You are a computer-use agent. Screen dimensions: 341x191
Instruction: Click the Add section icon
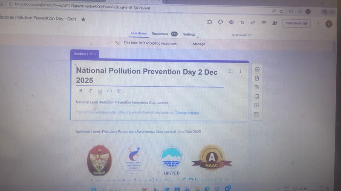[257, 115]
